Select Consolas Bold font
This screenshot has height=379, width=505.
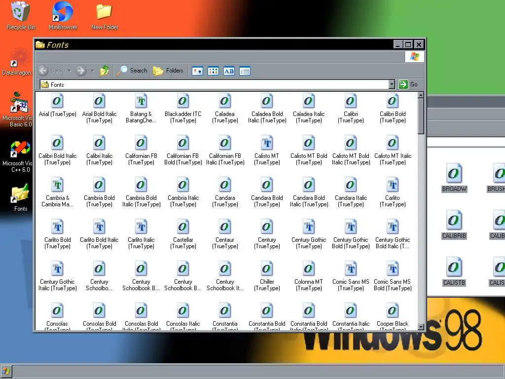tap(99, 316)
